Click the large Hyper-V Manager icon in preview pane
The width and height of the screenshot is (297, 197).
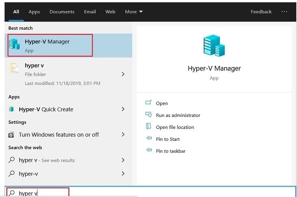click(214, 46)
